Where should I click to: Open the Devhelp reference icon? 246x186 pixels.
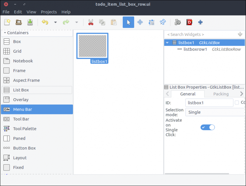(189, 22)
